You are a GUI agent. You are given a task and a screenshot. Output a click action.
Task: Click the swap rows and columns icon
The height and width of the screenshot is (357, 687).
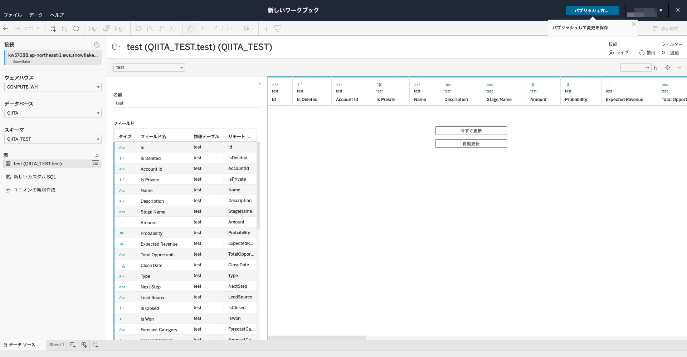click(138, 29)
